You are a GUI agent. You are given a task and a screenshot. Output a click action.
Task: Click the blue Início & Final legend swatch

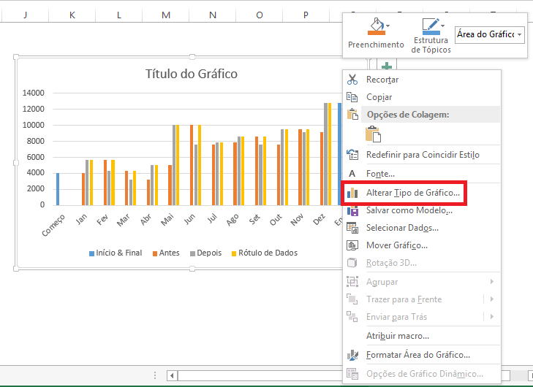(x=92, y=253)
